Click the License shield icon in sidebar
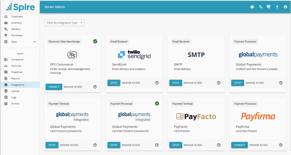Image resolution: width=291 pixels, height=155 pixels. pos(6,91)
